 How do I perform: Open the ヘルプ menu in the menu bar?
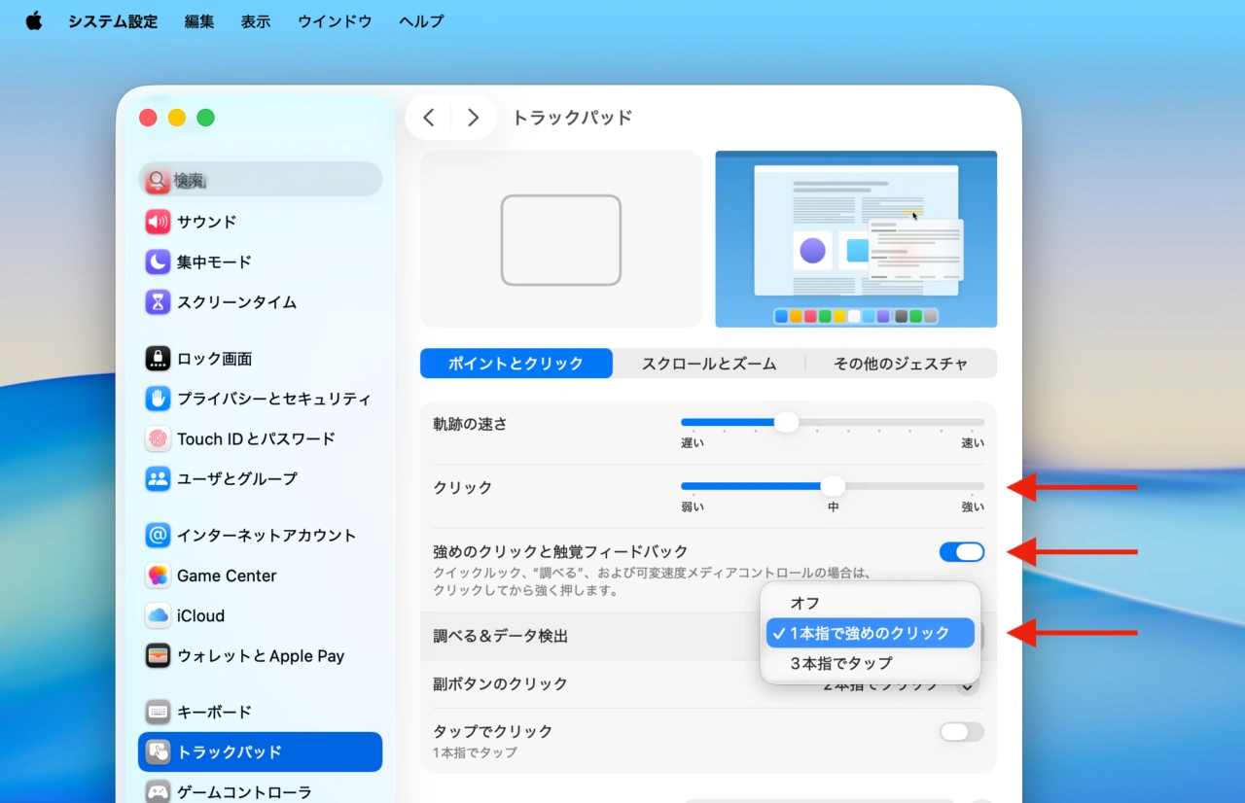pos(420,21)
